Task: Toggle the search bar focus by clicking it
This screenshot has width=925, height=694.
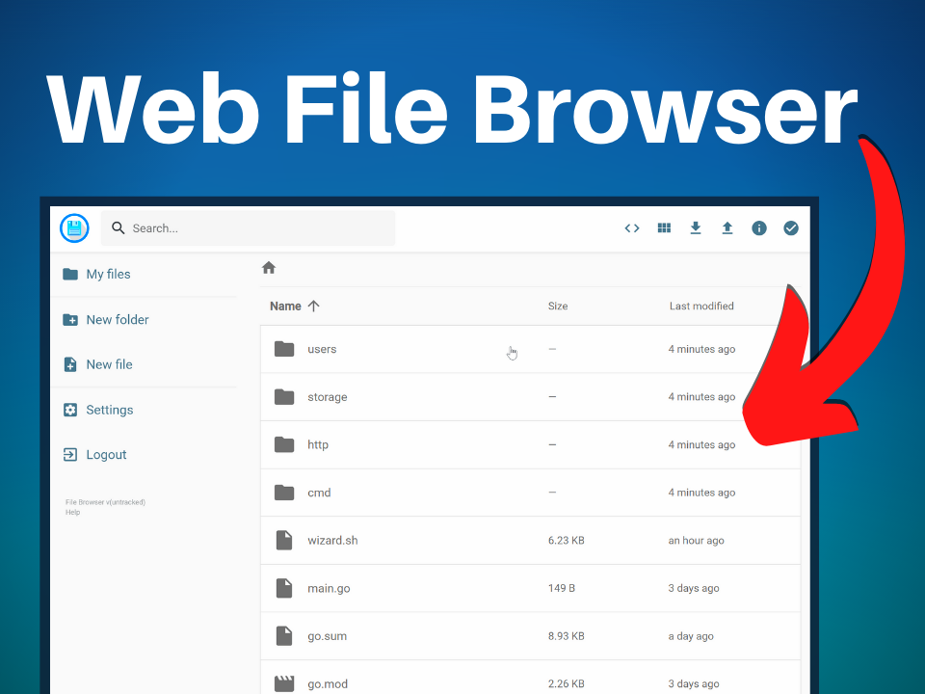Action: (x=248, y=227)
